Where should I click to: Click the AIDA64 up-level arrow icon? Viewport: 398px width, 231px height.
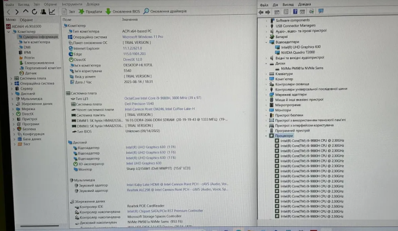pos(26,12)
